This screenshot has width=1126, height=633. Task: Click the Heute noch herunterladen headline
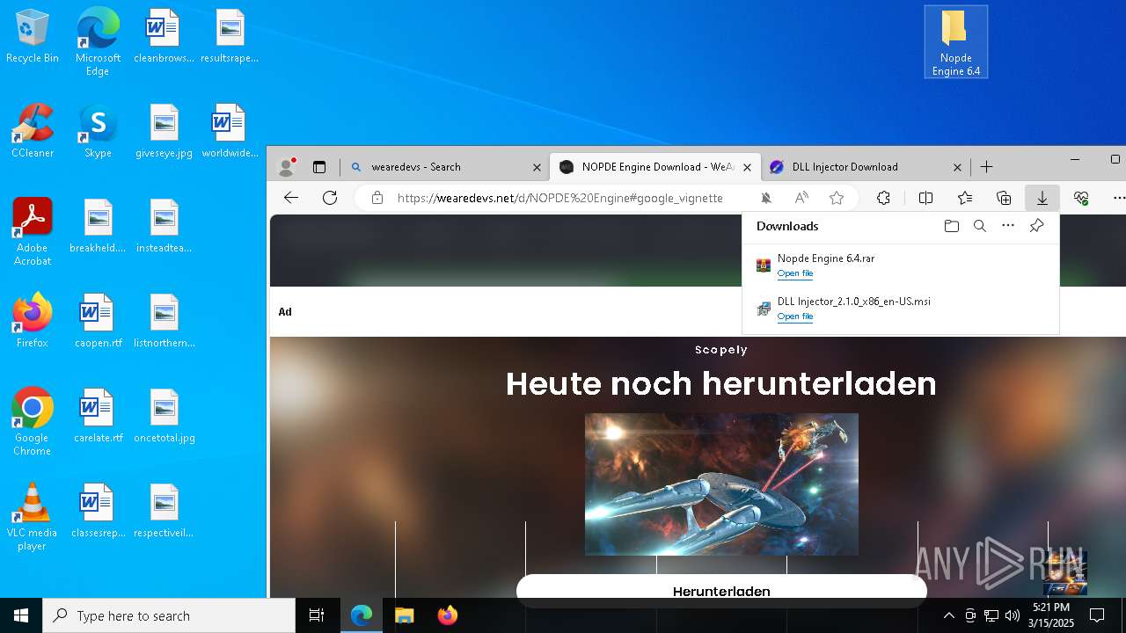coord(721,383)
